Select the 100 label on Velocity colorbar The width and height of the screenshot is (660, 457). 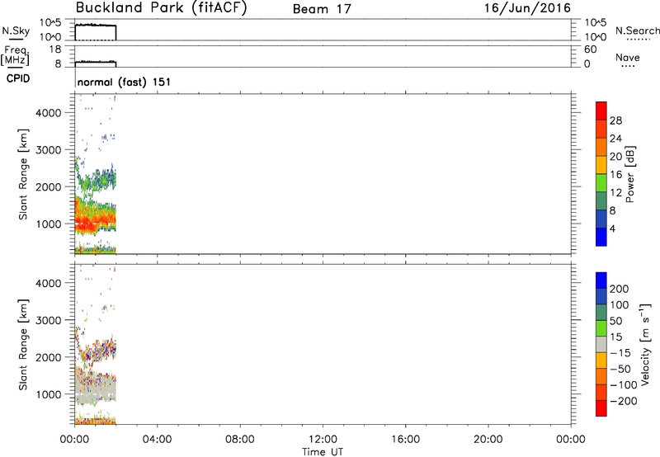click(620, 305)
